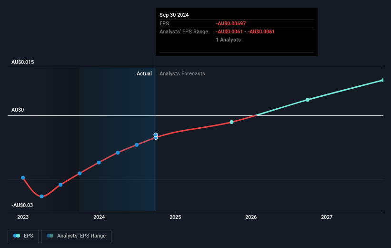Click the 1 Analysts text in tooltip
This screenshot has height=248, width=391.
[229, 40]
